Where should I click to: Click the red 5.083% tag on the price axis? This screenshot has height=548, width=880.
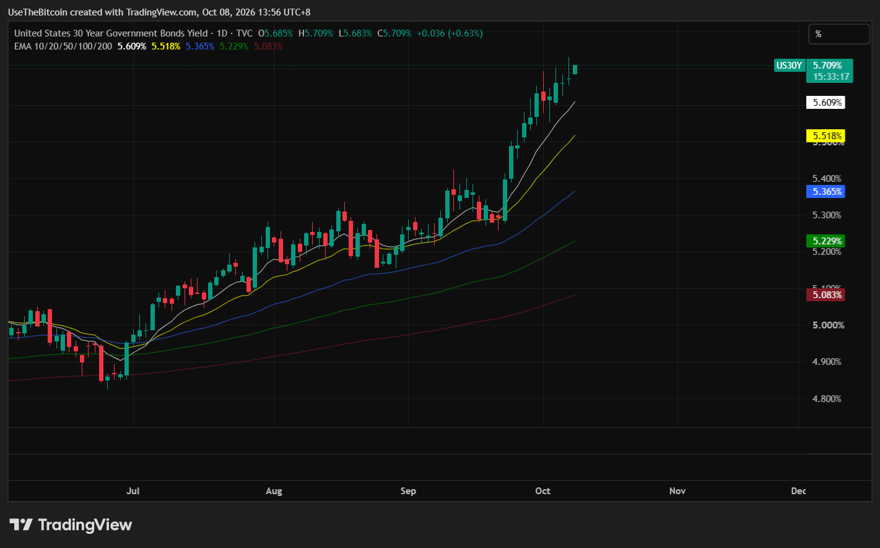point(826,295)
